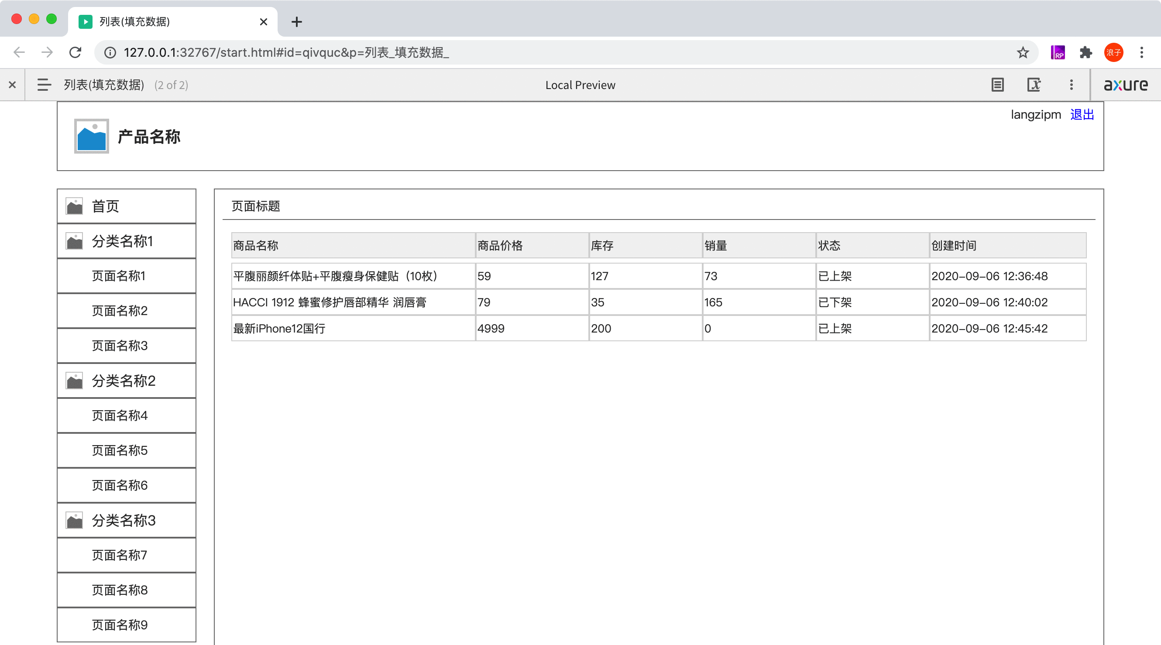Open the Axure pages hamburger menu
The image size is (1161, 645).
tap(44, 85)
